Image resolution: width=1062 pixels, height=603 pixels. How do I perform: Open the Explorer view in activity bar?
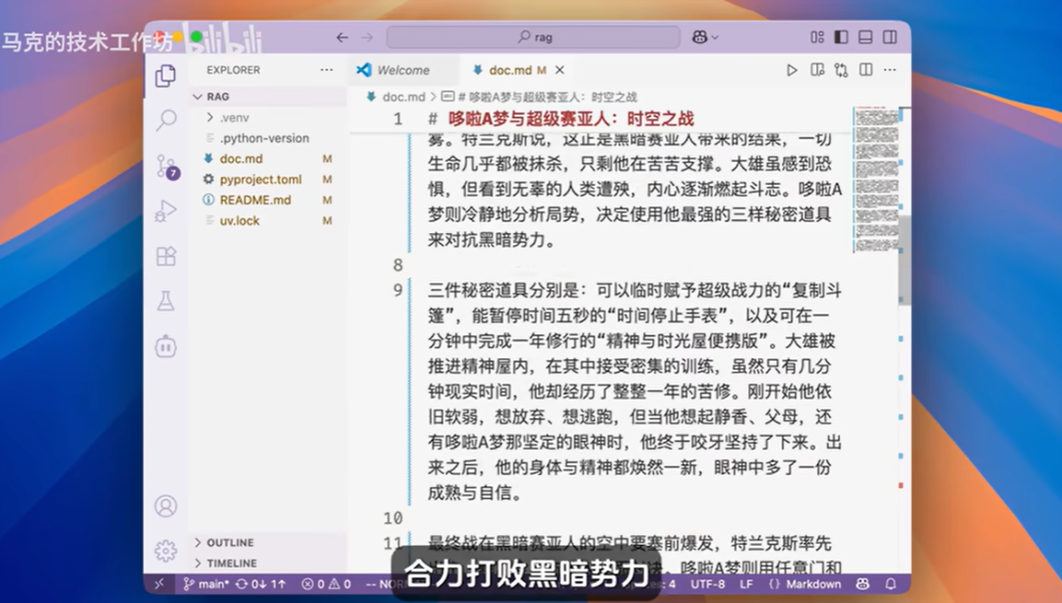click(x=166, y=76)
